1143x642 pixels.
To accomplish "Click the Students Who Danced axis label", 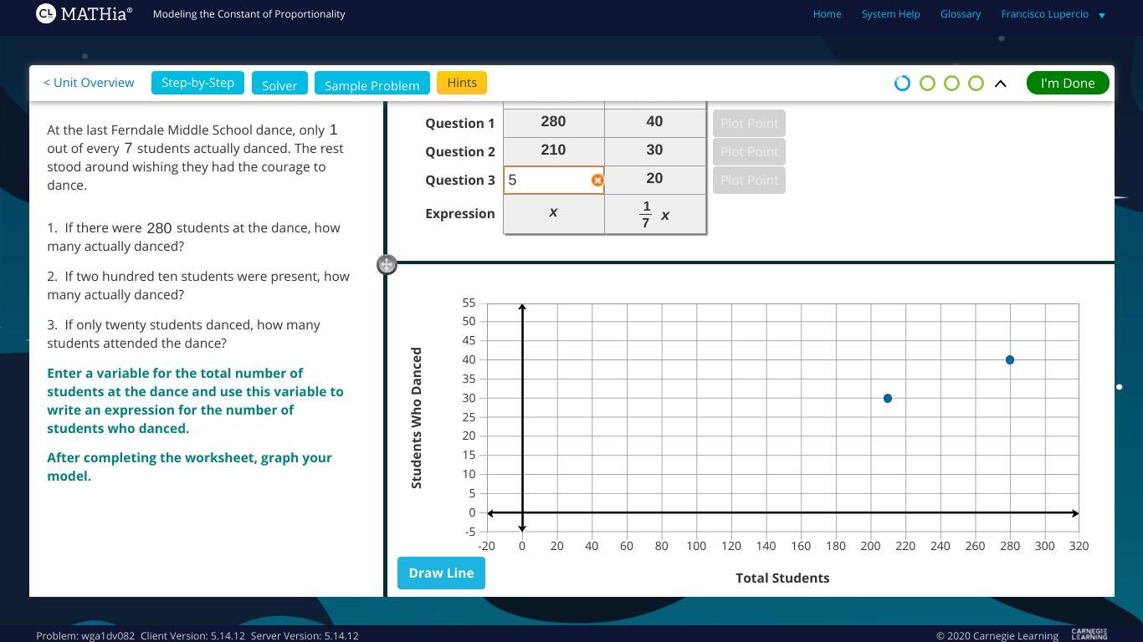I will tap(417, 418).
